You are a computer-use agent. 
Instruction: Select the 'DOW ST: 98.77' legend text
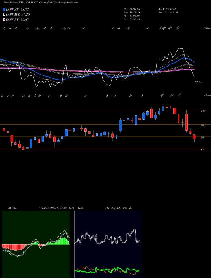tap(17, 9)
